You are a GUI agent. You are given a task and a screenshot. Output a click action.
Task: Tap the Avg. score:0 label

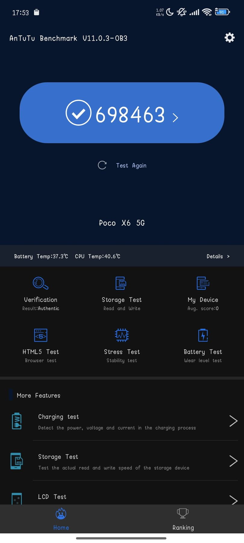coord(203,308)
